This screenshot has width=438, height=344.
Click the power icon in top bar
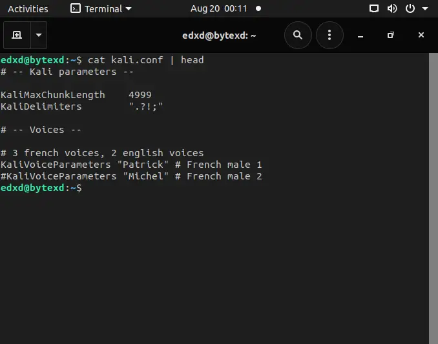[410, 8]
